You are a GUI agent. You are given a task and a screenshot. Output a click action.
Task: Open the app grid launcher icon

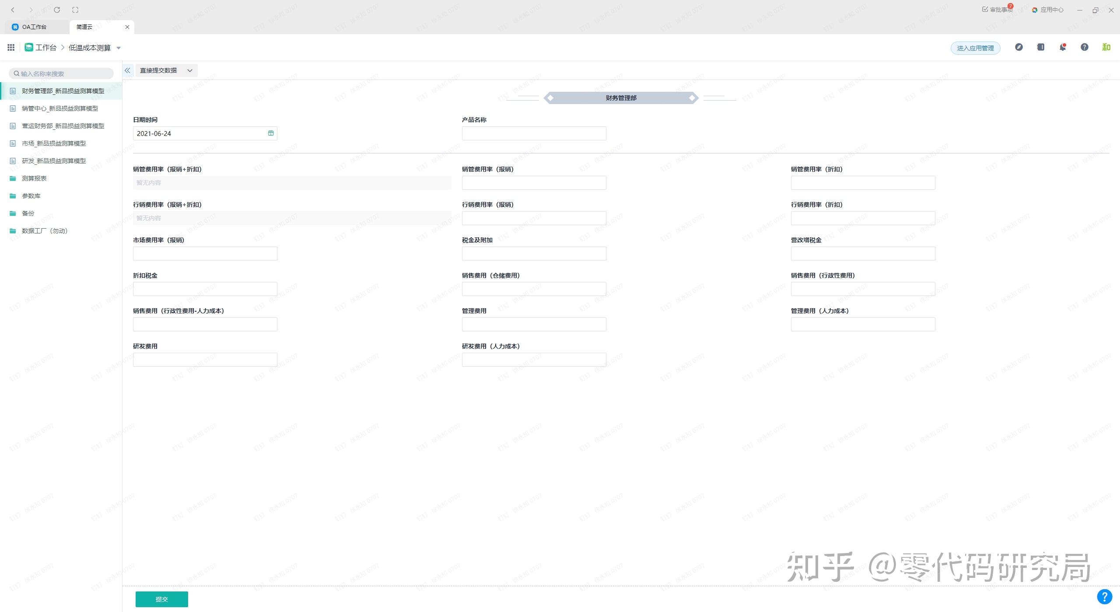click(11, 47)
